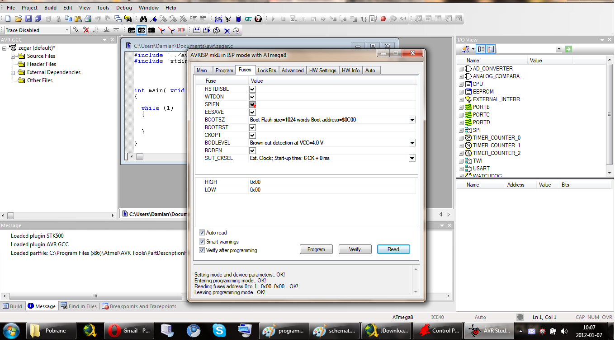Click the green arrow go icon in I/O View
The height and width of the screenshot is (347, 615).
pos(568,49)
